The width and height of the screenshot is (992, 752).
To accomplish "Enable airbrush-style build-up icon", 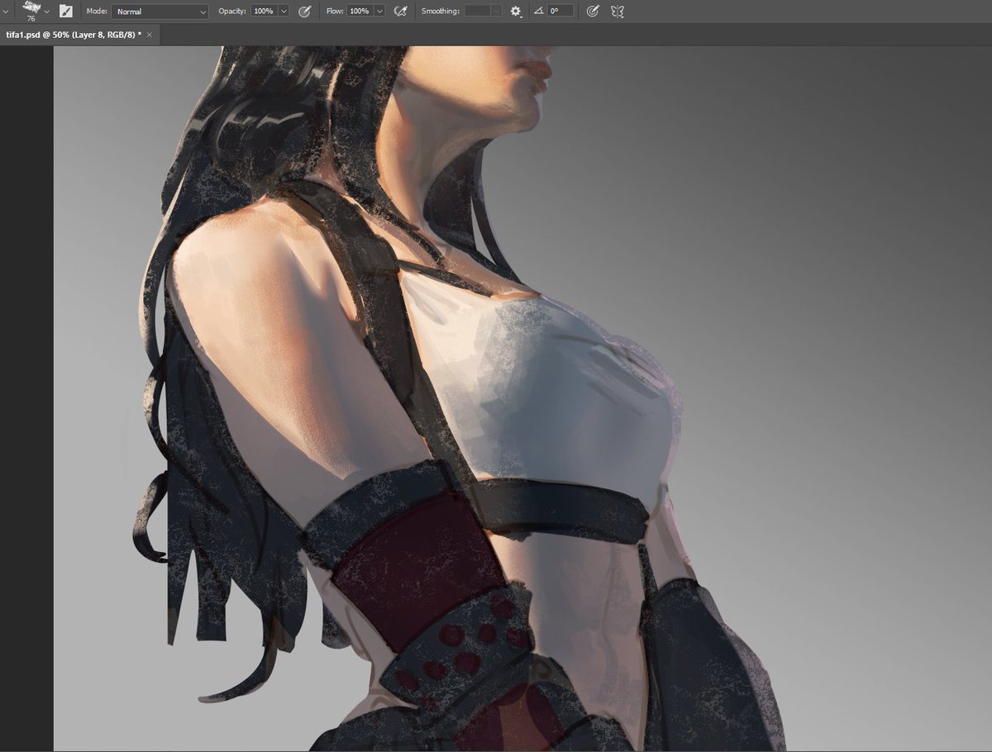I will 401,12.
